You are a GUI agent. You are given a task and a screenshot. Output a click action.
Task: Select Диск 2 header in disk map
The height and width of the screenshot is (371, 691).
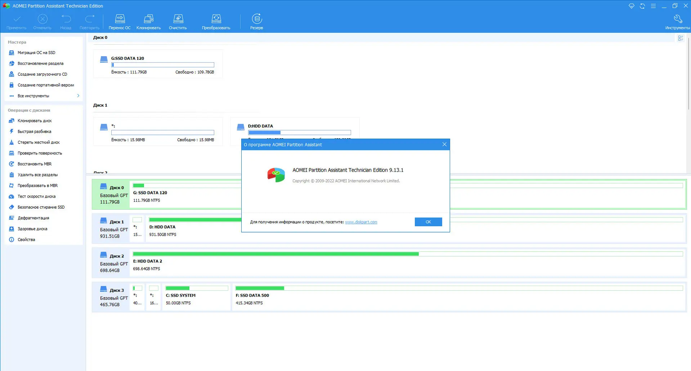pos(111,263)
